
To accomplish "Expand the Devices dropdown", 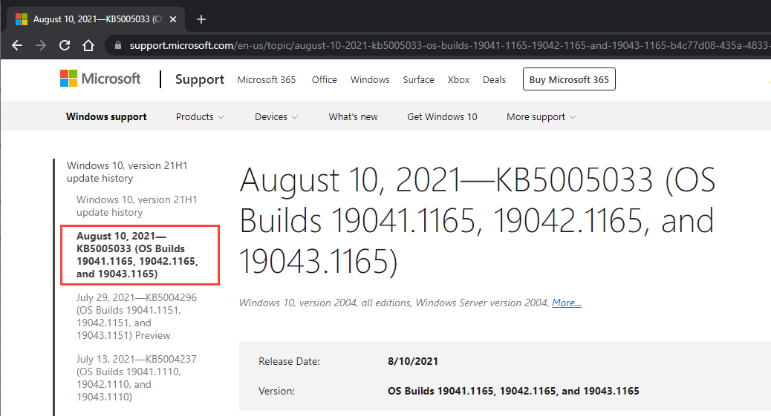I will (x=276, y=117).
